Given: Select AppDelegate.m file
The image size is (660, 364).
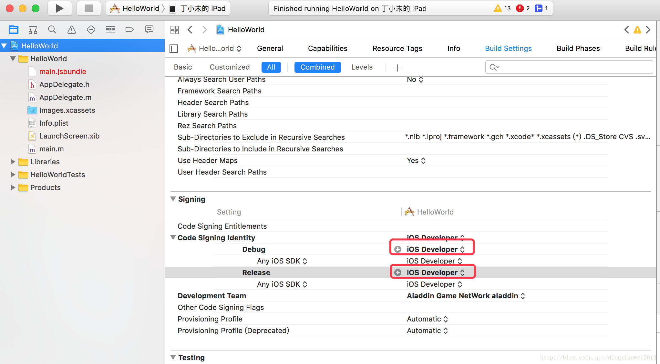Looking at the screenshot, I should (65, 97).
